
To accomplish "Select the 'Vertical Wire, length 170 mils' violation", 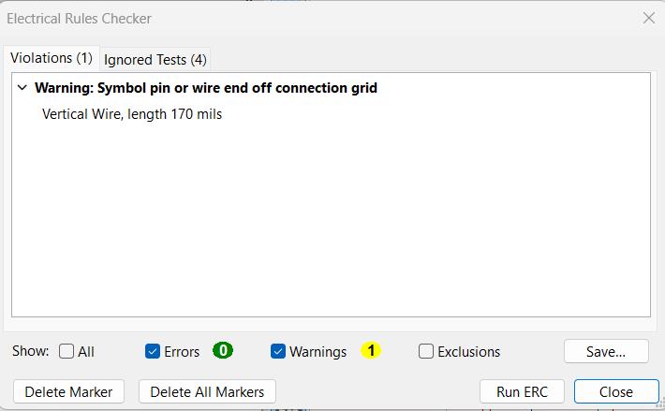I will [132, 114].
